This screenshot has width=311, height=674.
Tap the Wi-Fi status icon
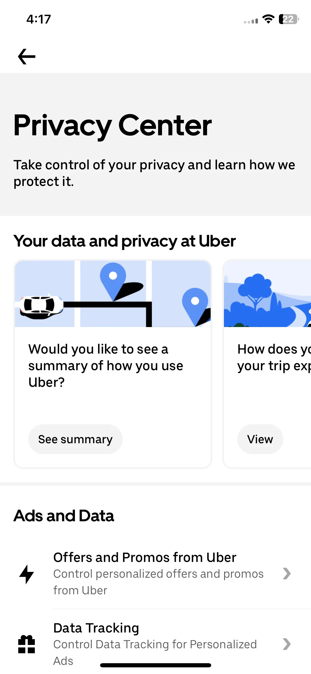coord(268,19)
